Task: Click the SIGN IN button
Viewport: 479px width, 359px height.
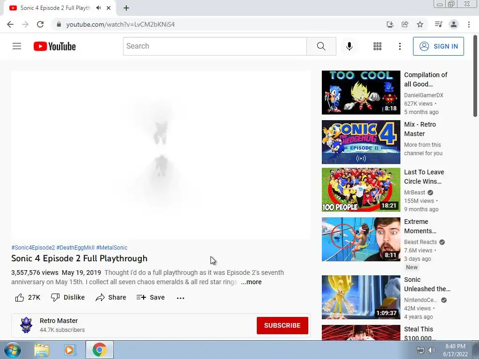Action: [x=438, y=46]
